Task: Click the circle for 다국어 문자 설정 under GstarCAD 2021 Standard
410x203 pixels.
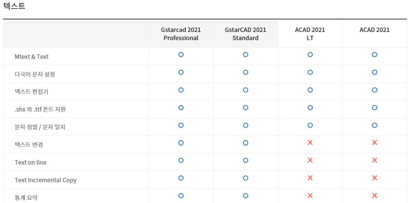Action: (246, 72)
